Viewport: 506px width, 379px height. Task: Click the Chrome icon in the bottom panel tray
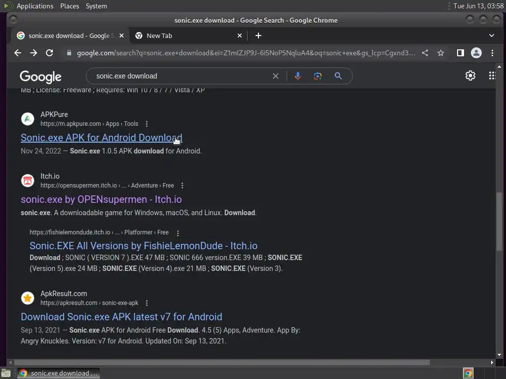coord(468,373)
